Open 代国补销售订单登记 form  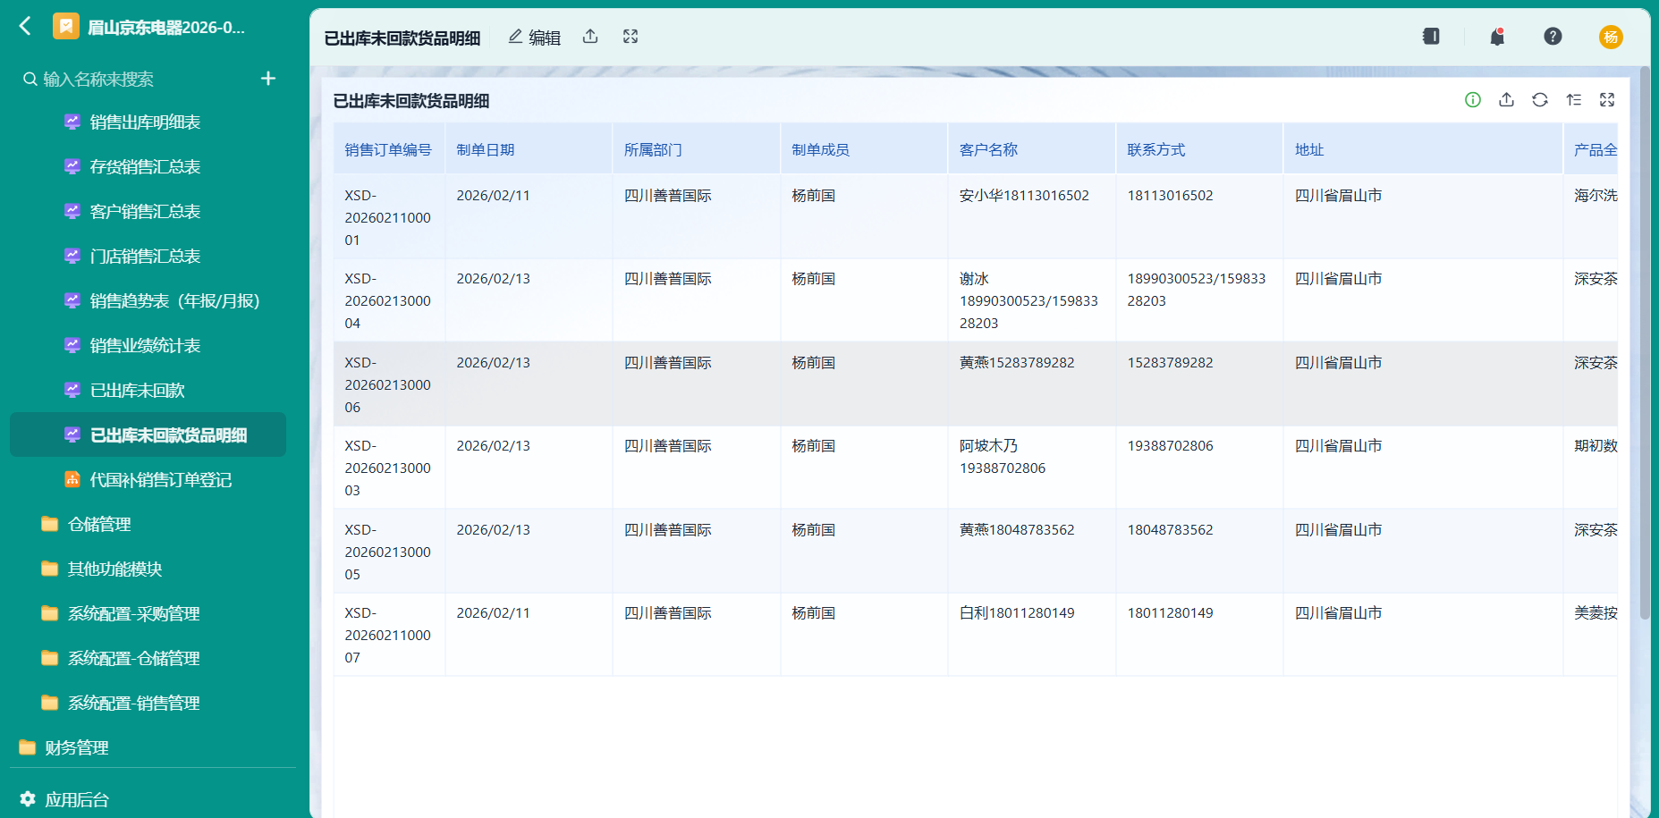(x=148, y=480)
